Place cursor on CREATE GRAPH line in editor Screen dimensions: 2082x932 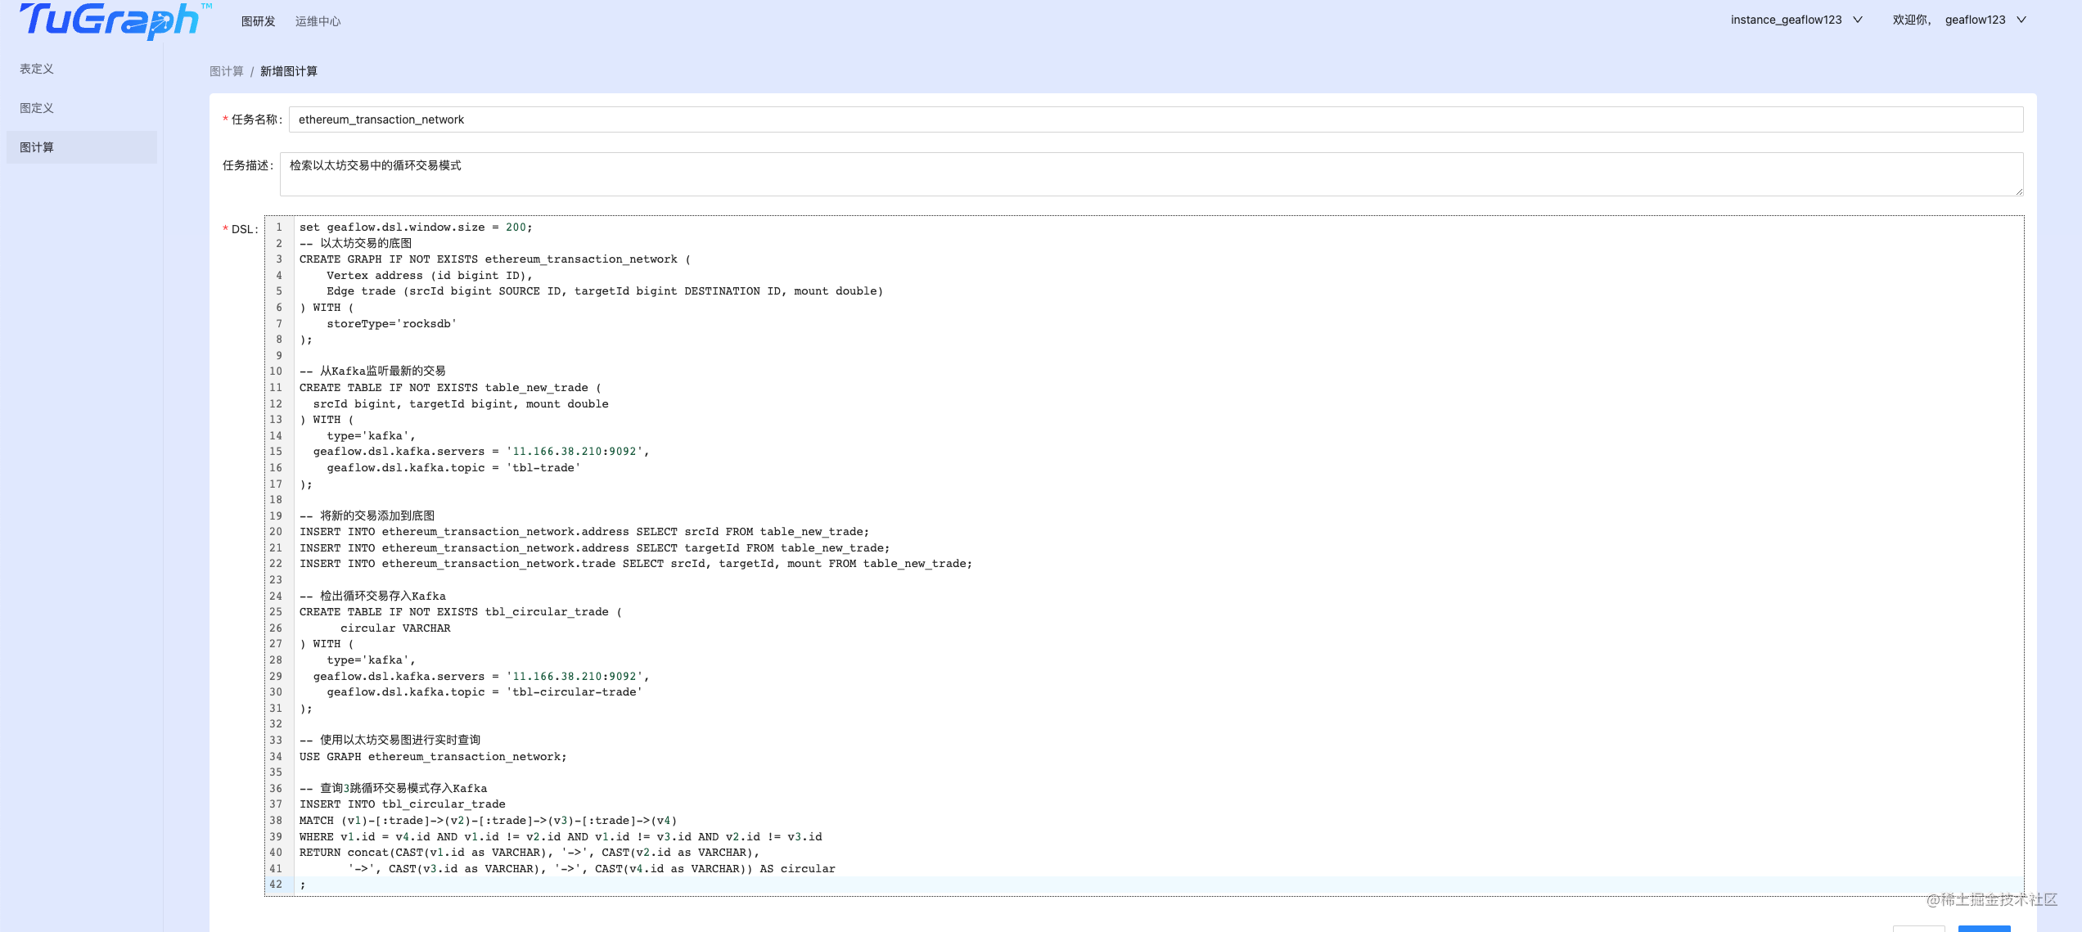click(x=495, y=259)
